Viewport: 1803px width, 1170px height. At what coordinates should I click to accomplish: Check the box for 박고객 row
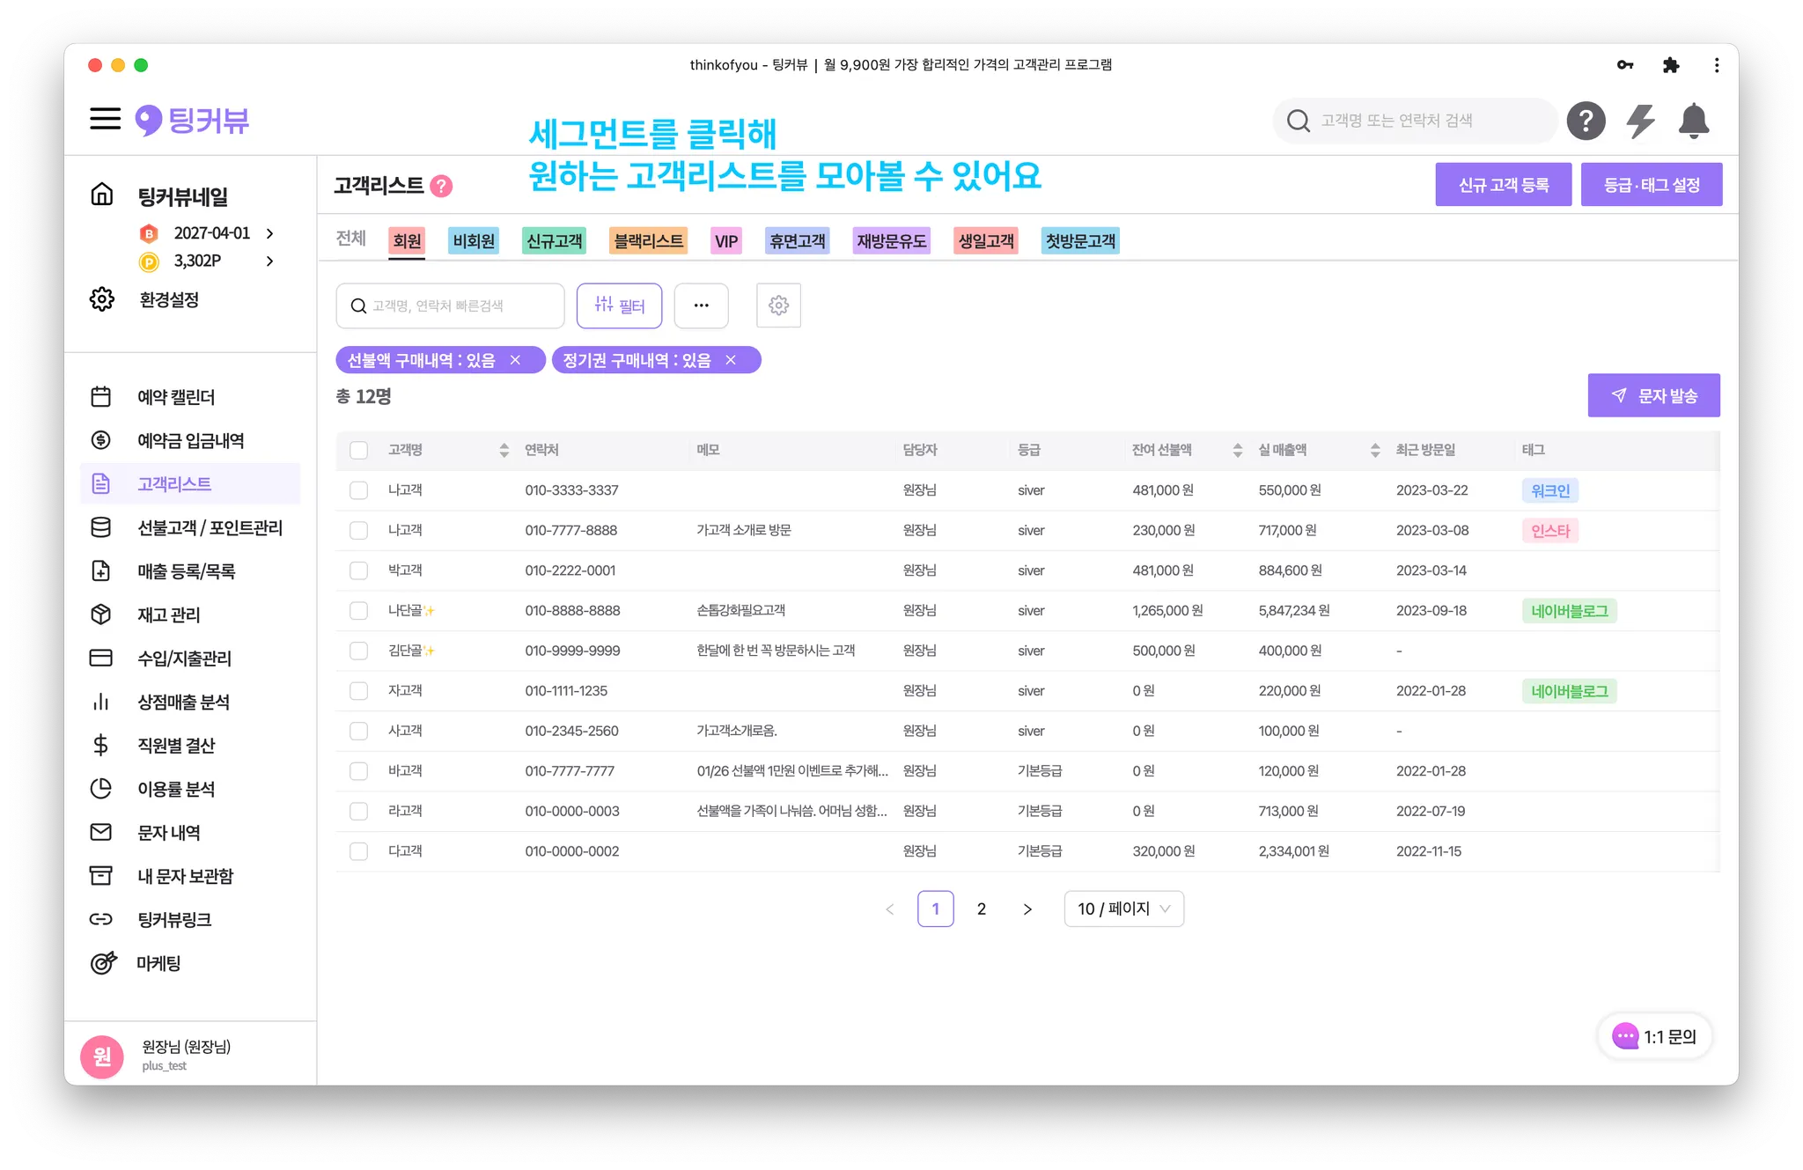(358, 570)
